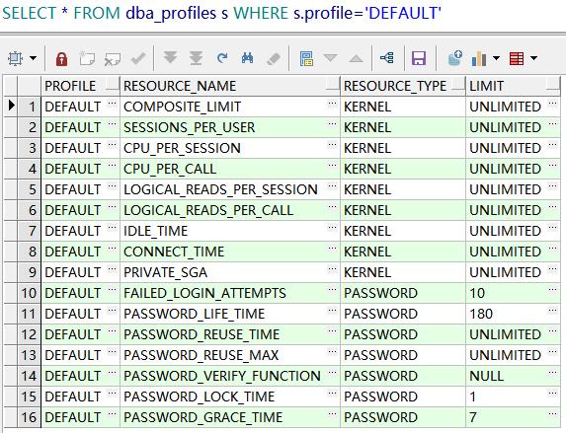Screen dimensions: 566x433
Task: Click the post changes checkmark icon
Action: [x=138, y=58]
